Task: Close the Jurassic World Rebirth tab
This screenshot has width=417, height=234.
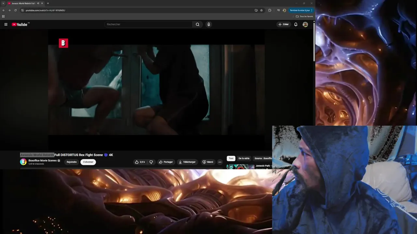Action: pos(42,3)
